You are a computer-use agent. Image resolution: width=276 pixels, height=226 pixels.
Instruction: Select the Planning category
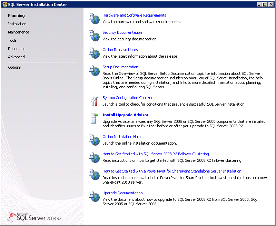pyautogui.click(x=16, y=16)
